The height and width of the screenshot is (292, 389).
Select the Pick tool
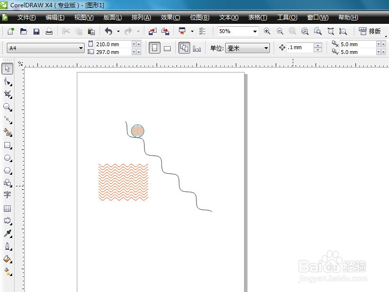[x=7, y=69]
